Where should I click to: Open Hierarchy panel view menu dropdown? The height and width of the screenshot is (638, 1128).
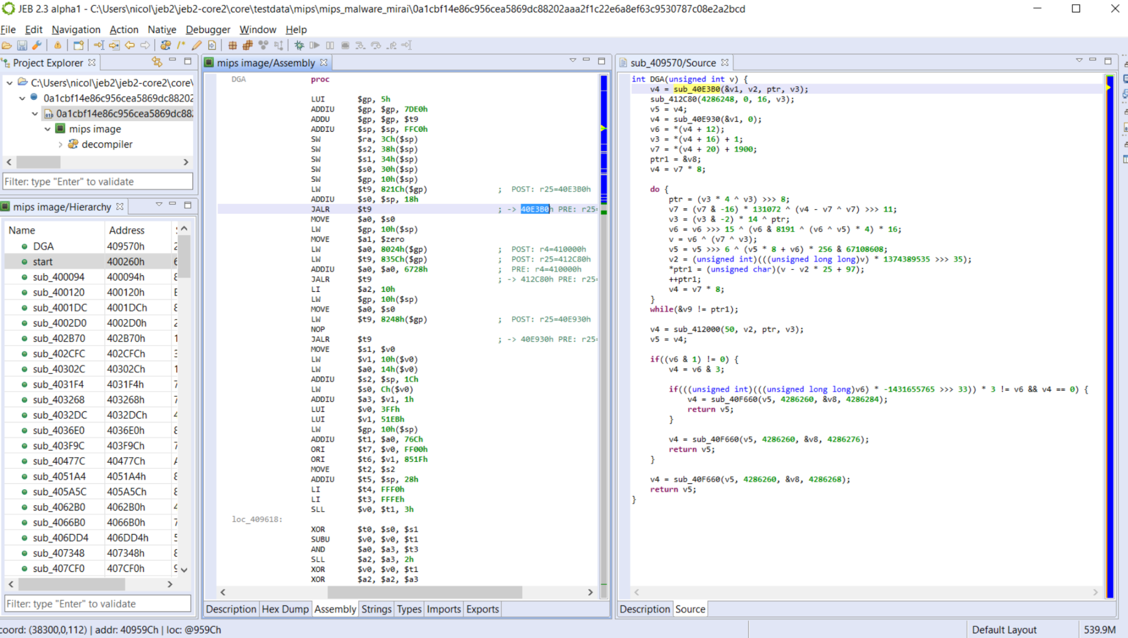(159, 204)
